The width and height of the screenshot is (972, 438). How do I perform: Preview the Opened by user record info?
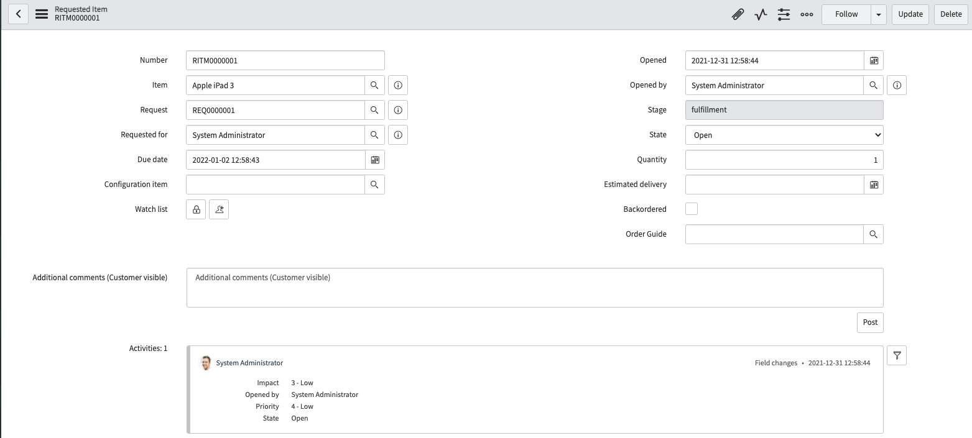click(897, 85)
